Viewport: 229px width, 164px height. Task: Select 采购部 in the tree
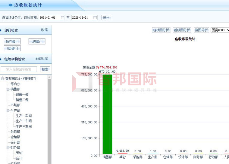pos(15,132)
